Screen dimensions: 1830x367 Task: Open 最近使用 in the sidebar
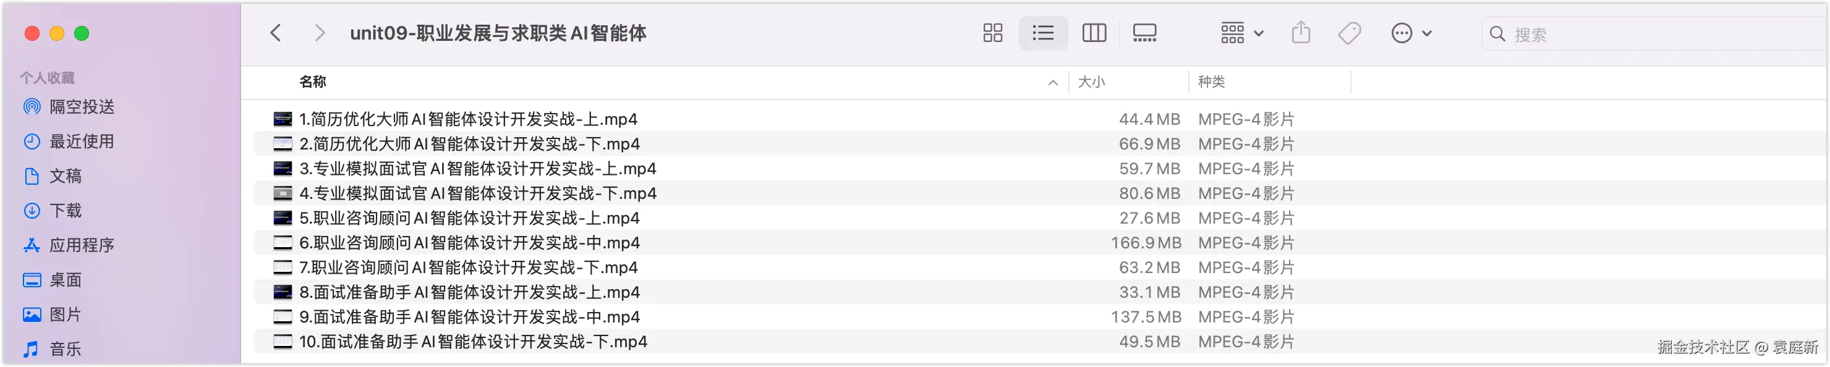[x=82, y=141]
